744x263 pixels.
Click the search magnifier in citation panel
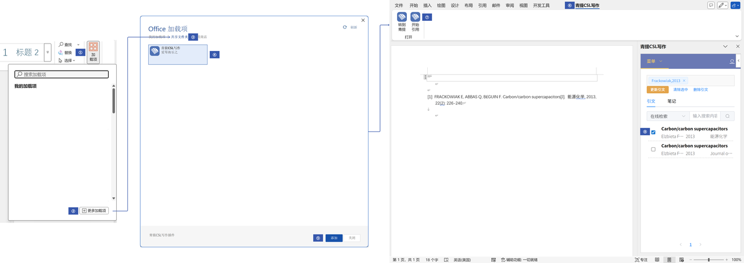click(x=728, y=116)
